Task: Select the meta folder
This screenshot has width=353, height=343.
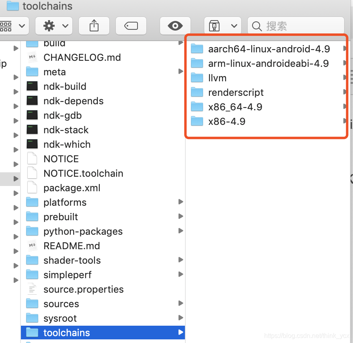Action: pos(103,72)
